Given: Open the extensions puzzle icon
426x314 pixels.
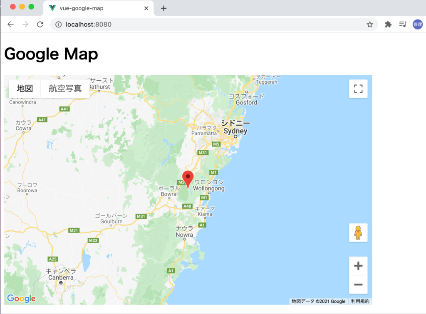Looking at the screenshot, I should (388, 25).
